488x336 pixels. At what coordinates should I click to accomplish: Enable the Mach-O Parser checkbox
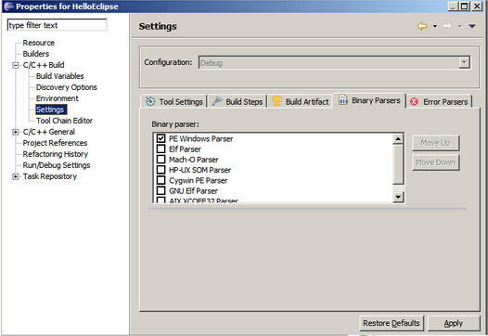(x=161, y=159)
